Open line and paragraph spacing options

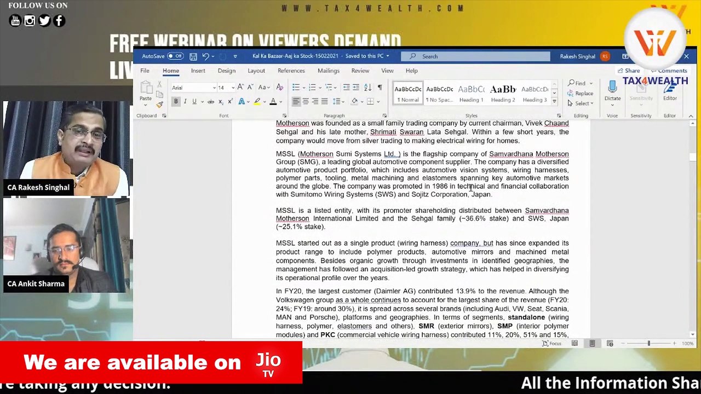pyautogui.click(x=338, y=101)
